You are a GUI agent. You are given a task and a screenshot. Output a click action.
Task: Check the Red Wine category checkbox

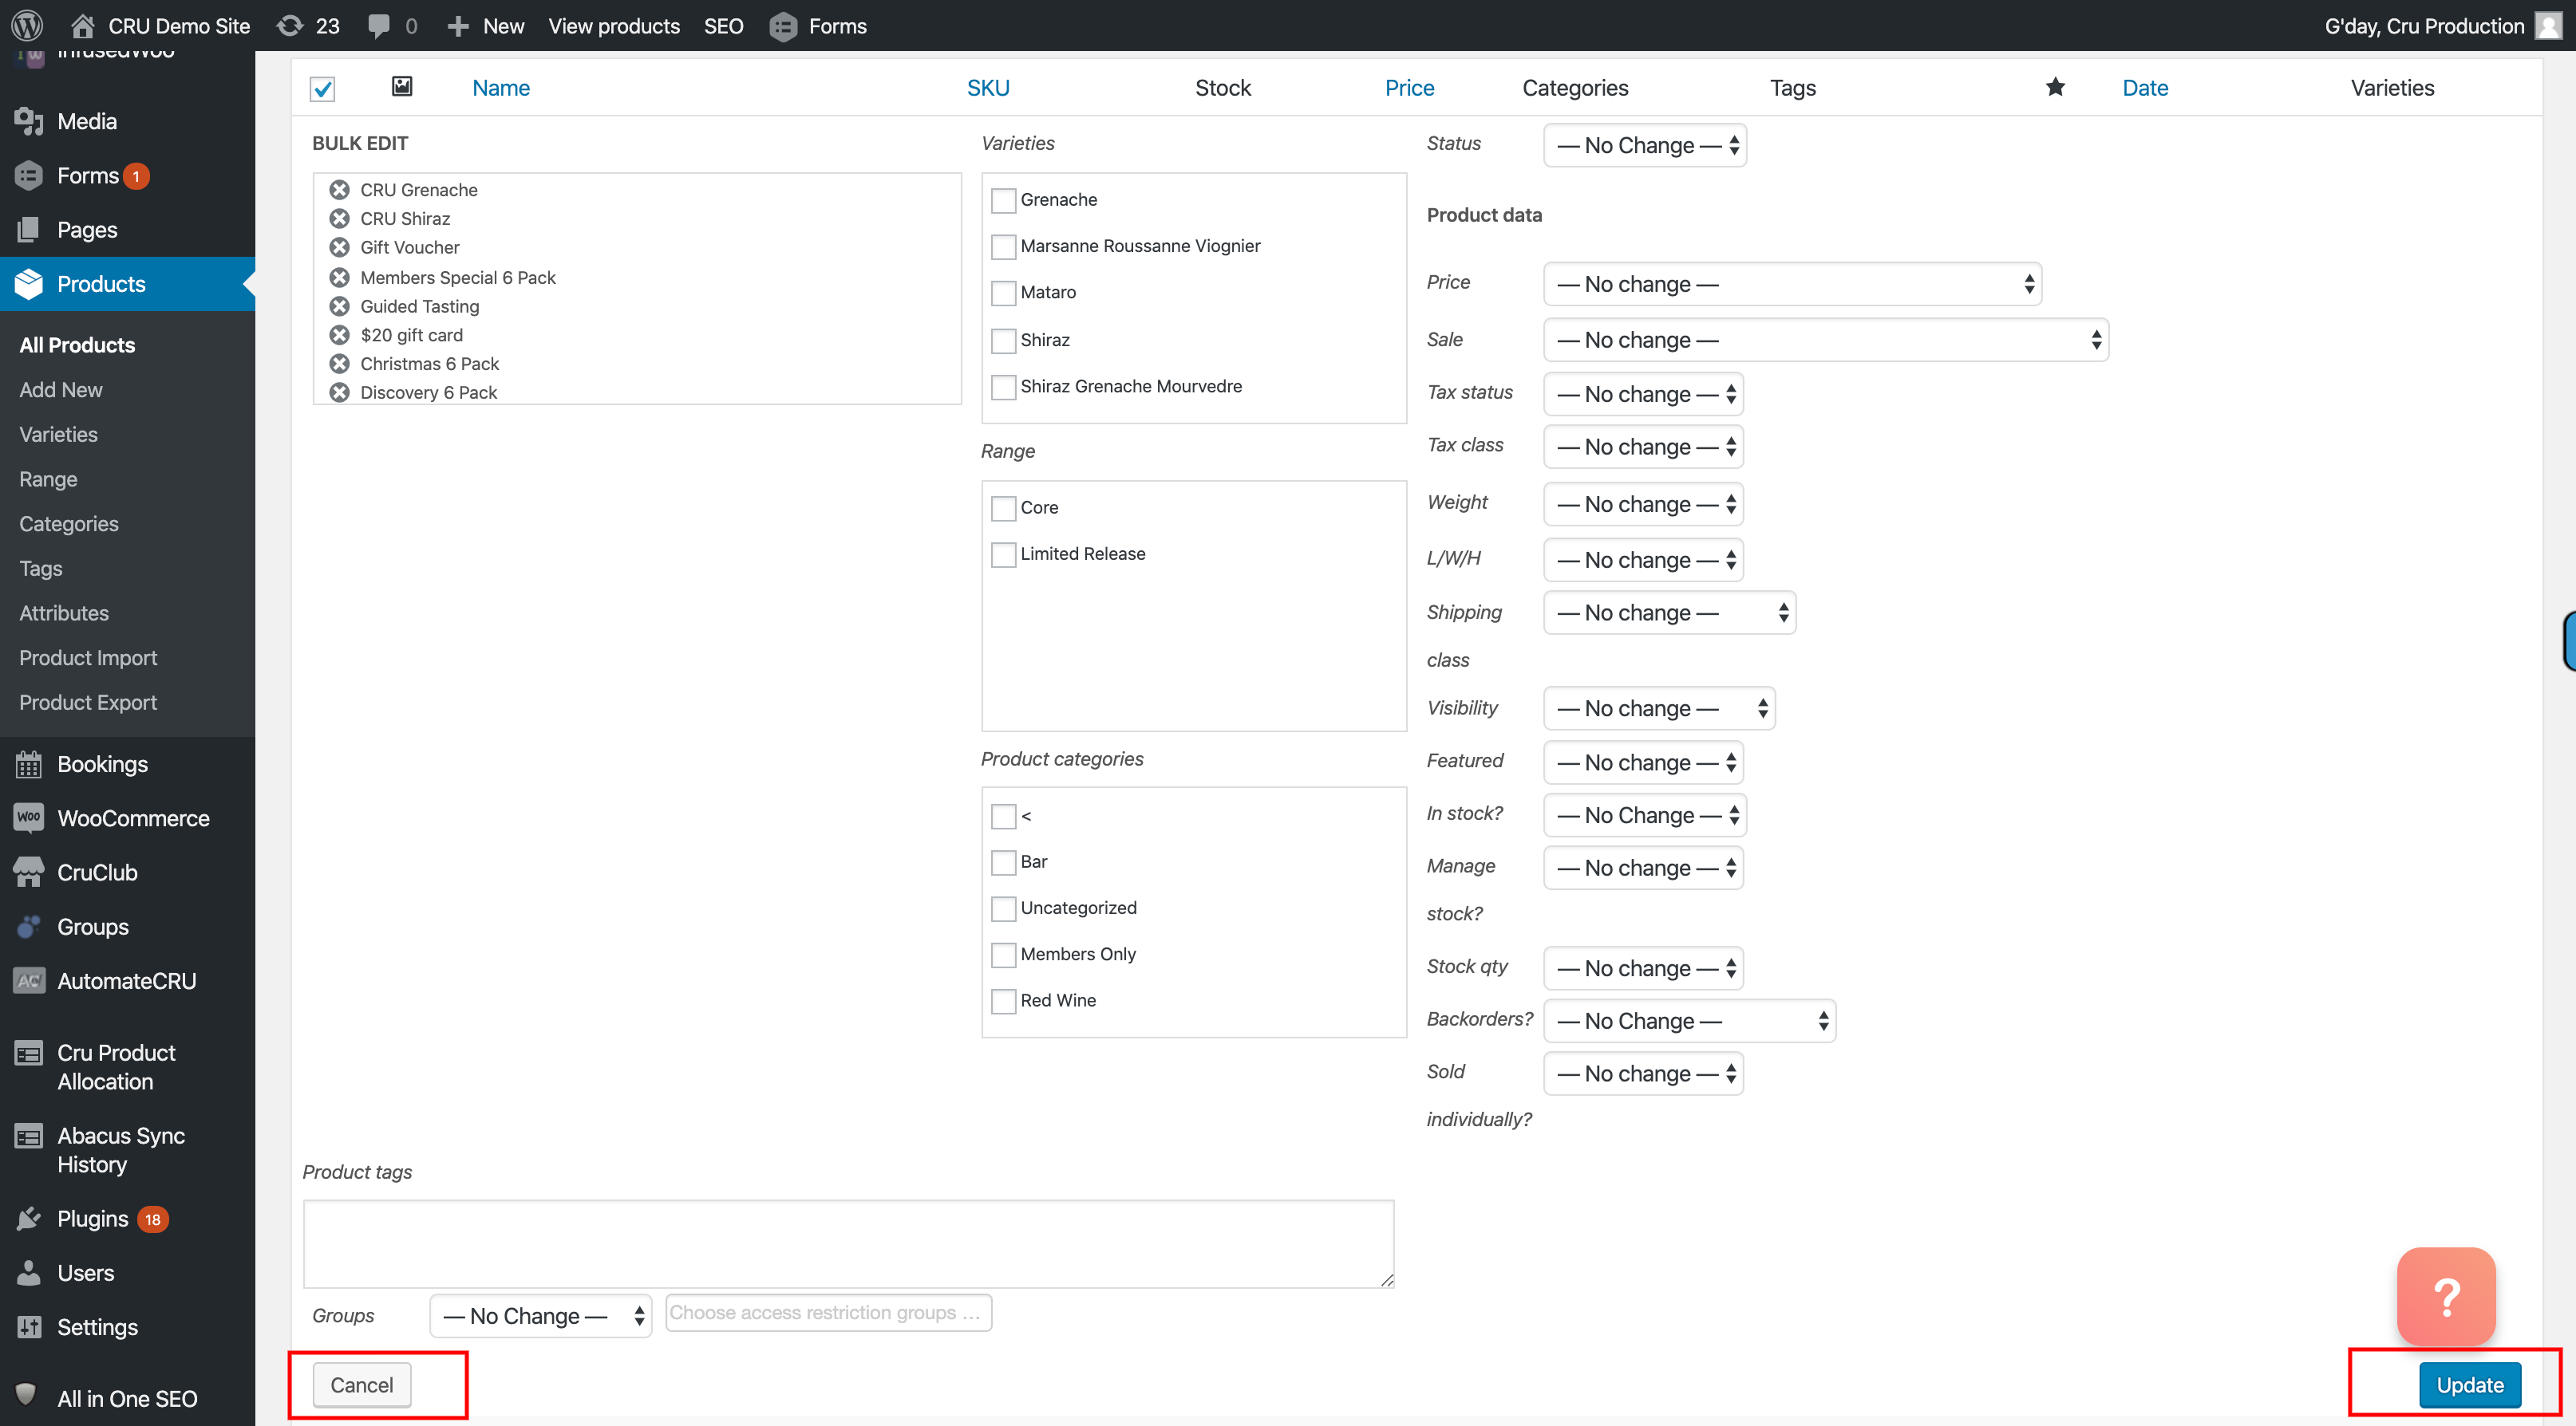[x=1003, y=1001]
